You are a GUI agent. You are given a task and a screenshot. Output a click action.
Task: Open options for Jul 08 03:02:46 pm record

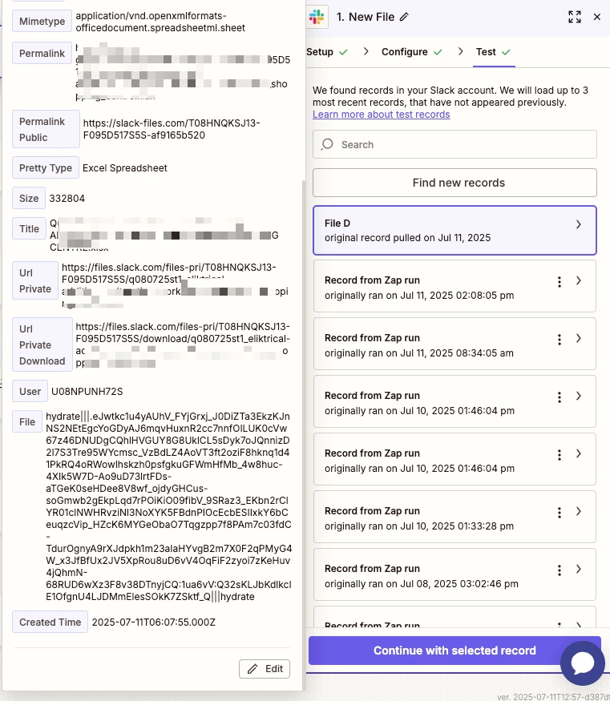click(x=559, y=570)
